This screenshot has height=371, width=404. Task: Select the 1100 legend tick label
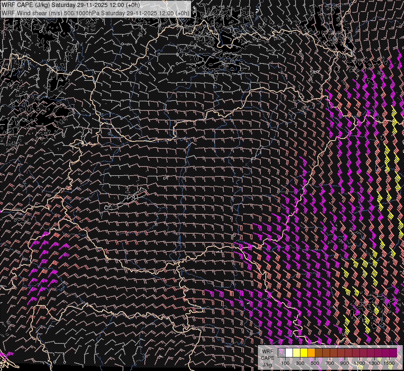359,363
